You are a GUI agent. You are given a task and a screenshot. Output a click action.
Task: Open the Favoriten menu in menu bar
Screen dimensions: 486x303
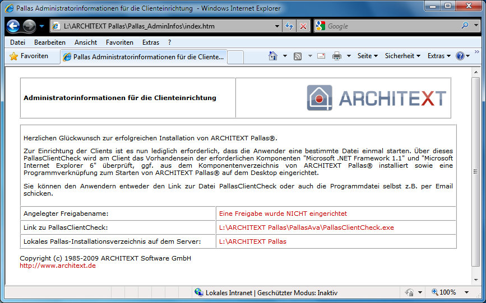tap(119, 42)
